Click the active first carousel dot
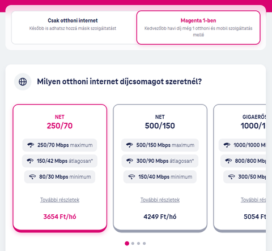 pos(127,244)
